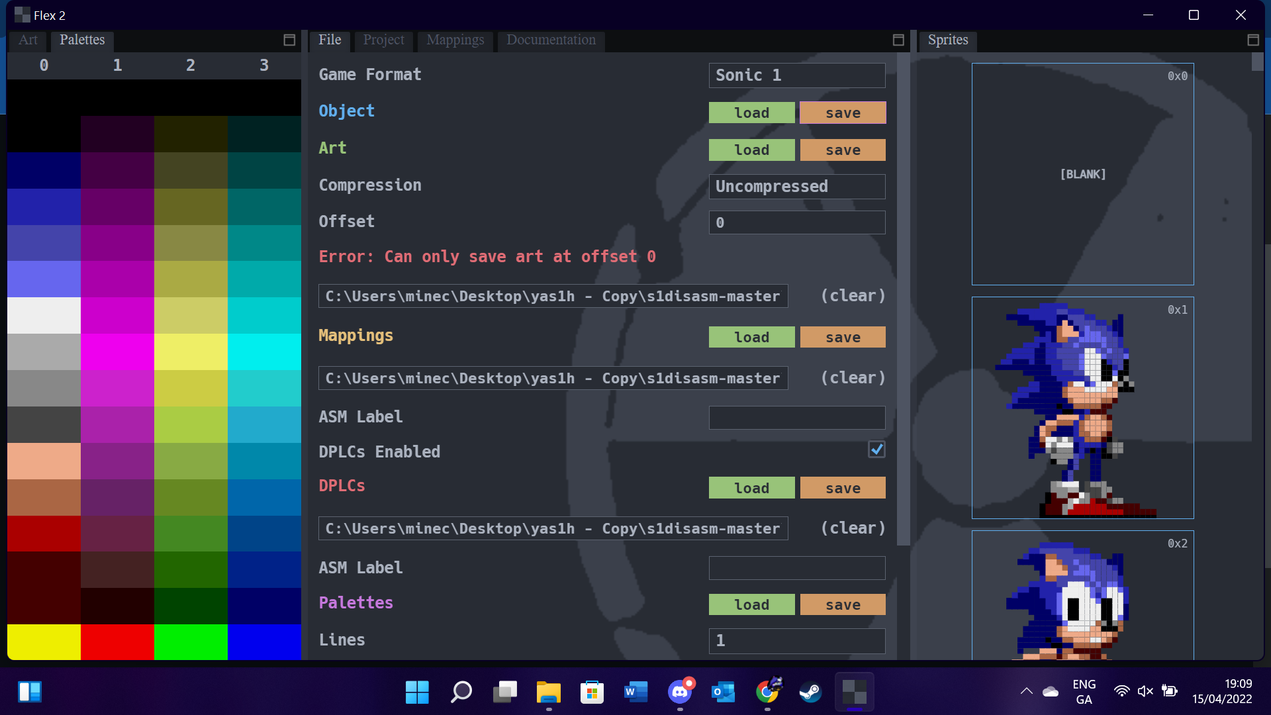1271x715 pixels.
Task: Open the Game Format dropdown showing Sonic 1
Action: 796,75
